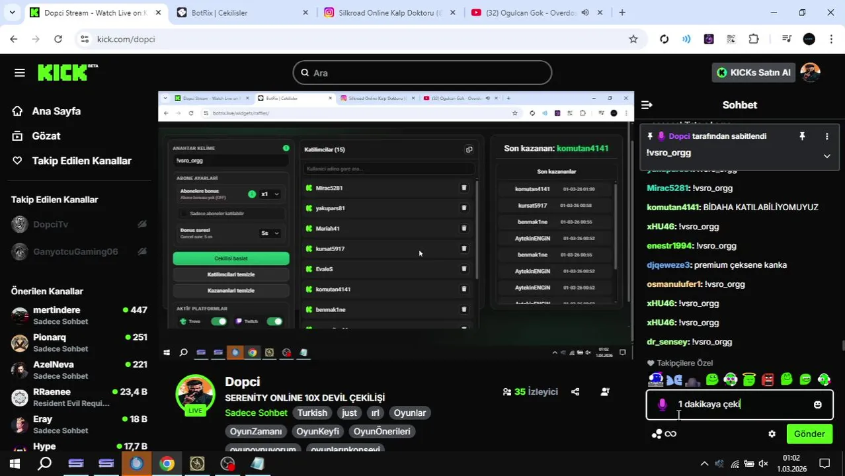Switch to Chrome from the taskbar

(x=167, y=464)
